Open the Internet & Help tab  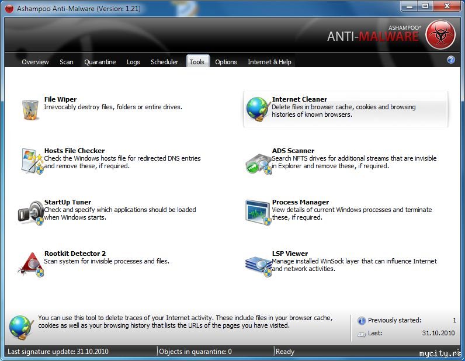point(269,62)
